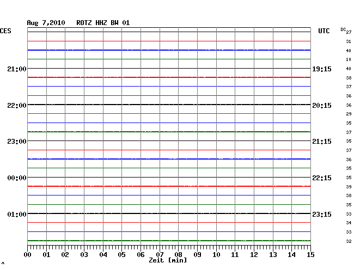
Task: Click the date label "Aug 7,2010"
Action: (46, 23)
